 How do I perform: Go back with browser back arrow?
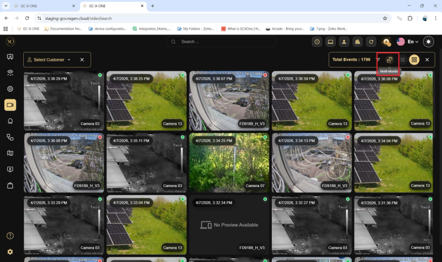coord(6,18)
